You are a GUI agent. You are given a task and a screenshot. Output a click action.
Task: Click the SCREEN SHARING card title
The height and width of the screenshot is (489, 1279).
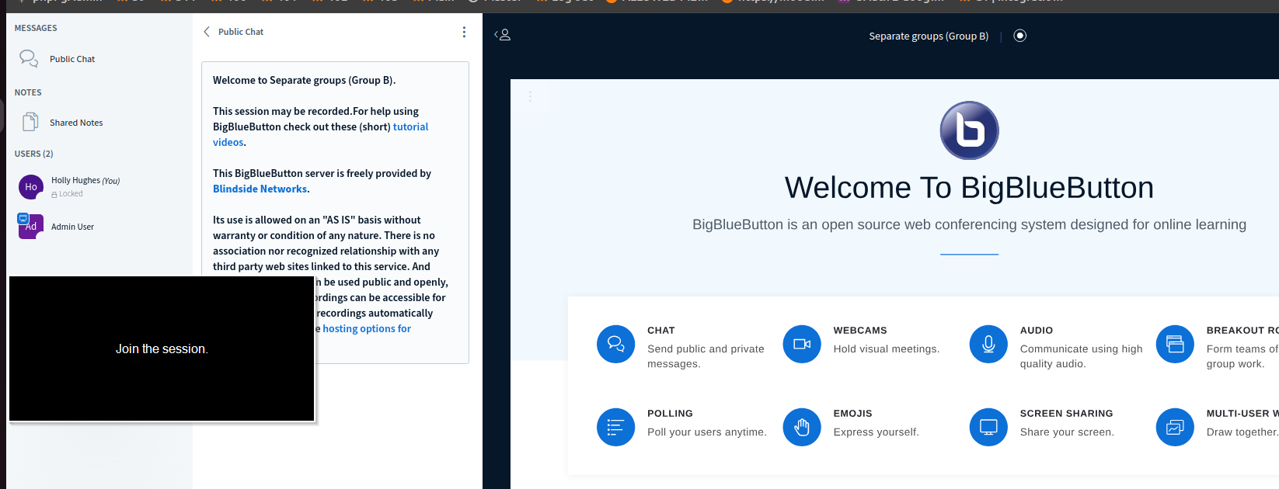pos(1066,414)
